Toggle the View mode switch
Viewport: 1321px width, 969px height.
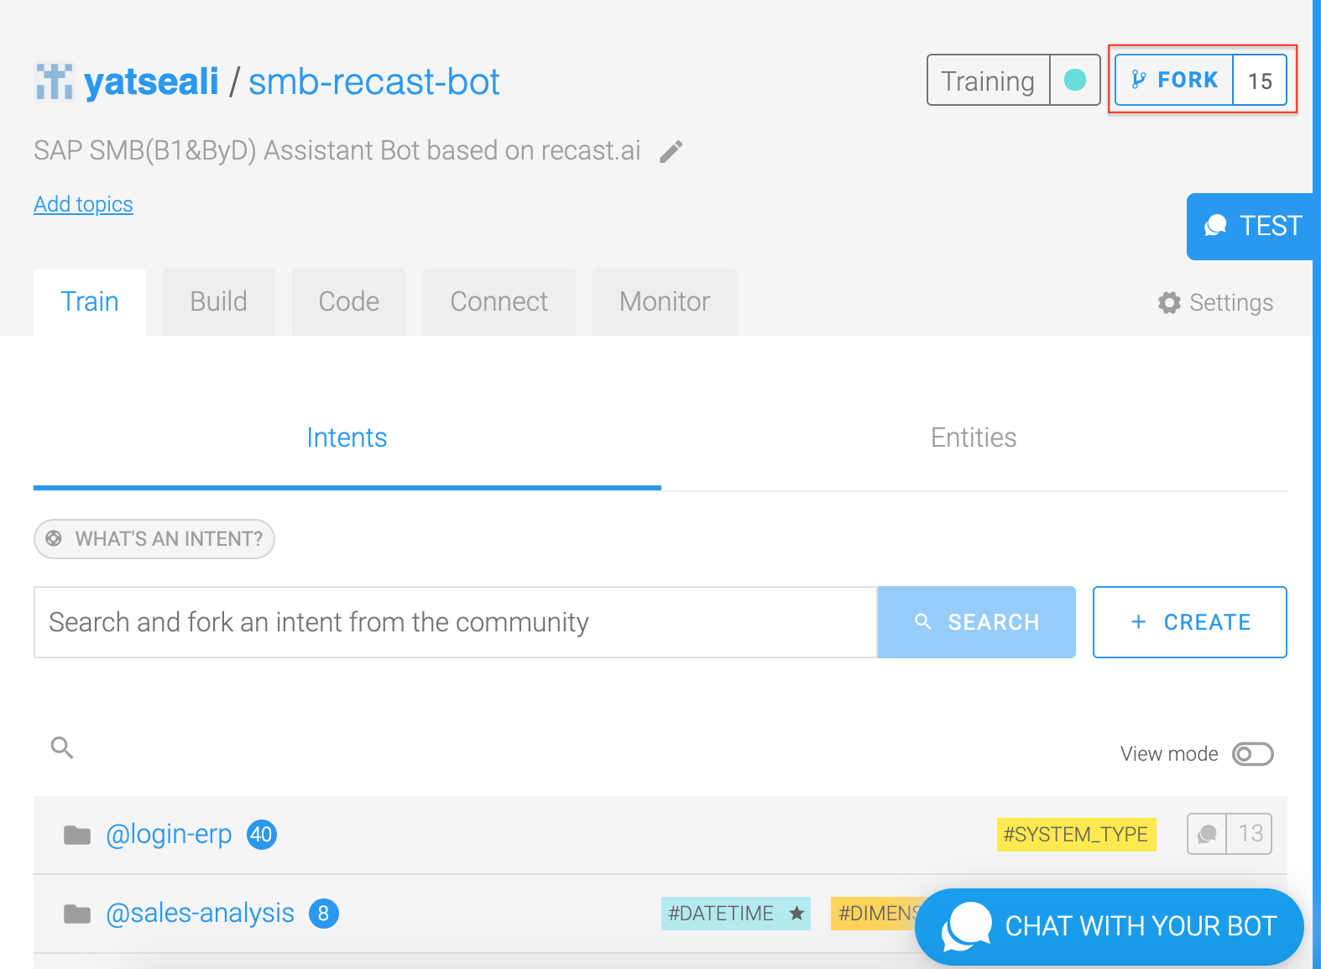(1252, 754)
